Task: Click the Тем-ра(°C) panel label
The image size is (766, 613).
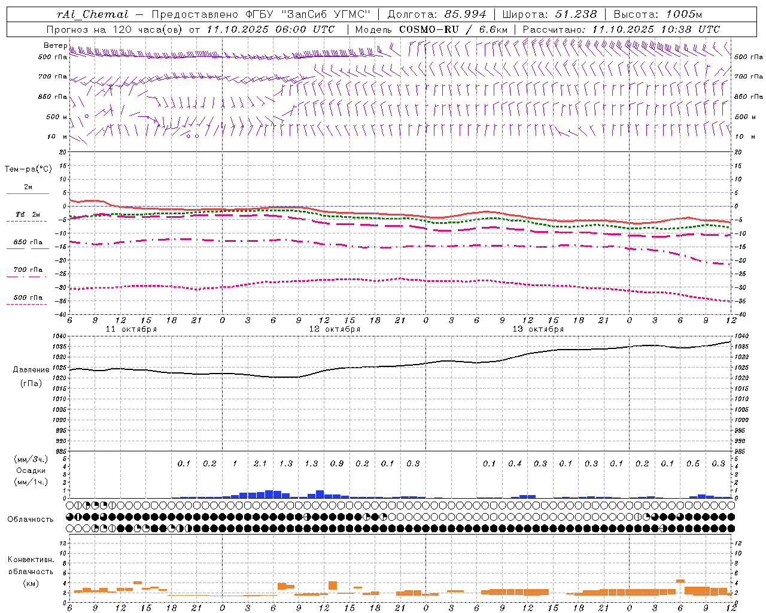Action: pyautogui.click(x=28, y=169)
